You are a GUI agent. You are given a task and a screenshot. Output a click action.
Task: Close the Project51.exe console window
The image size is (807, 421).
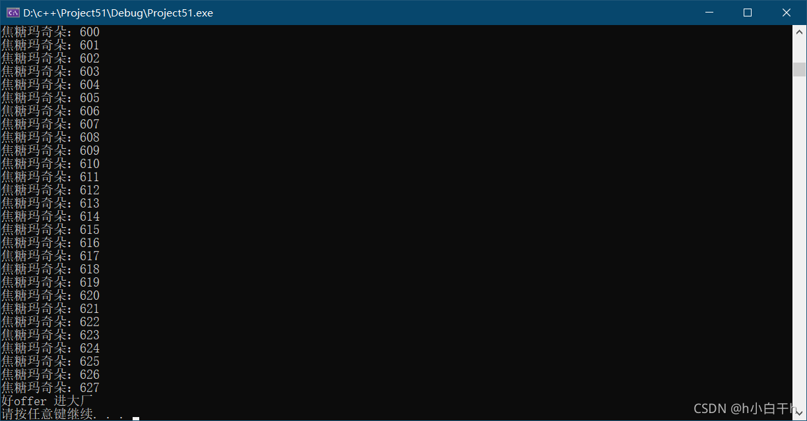click(787, 13)
